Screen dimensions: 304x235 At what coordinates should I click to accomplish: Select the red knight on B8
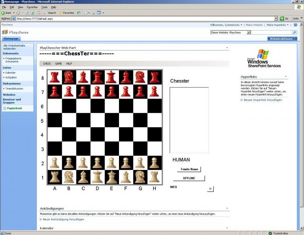[x=69, y=77]
